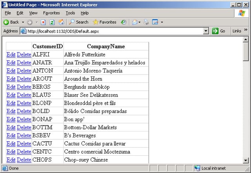Click the CustomerID column header
The image size is (251, 173).
48,46
